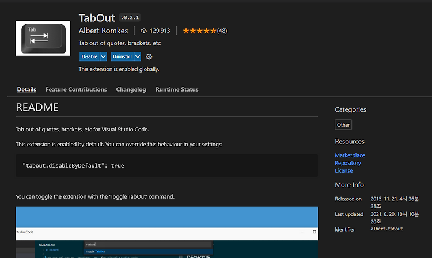This screenshot has height=258, width=432.
Task: Click the albert.tabout identifier text
Action: [386, 229]
